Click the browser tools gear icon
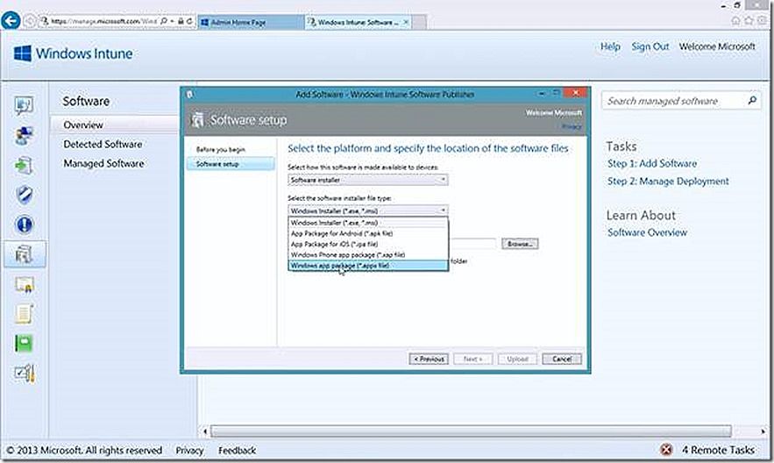The width and height of the screenshot is (774, 463). [762, 21]
